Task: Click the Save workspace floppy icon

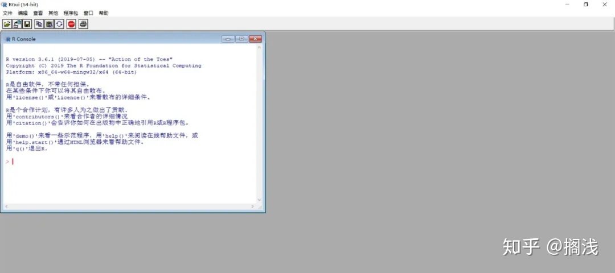Action: click(27, 24)
